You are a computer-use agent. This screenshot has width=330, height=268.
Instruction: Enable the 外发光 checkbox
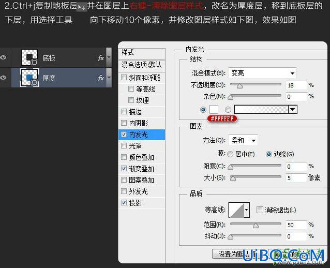[124, 191]
